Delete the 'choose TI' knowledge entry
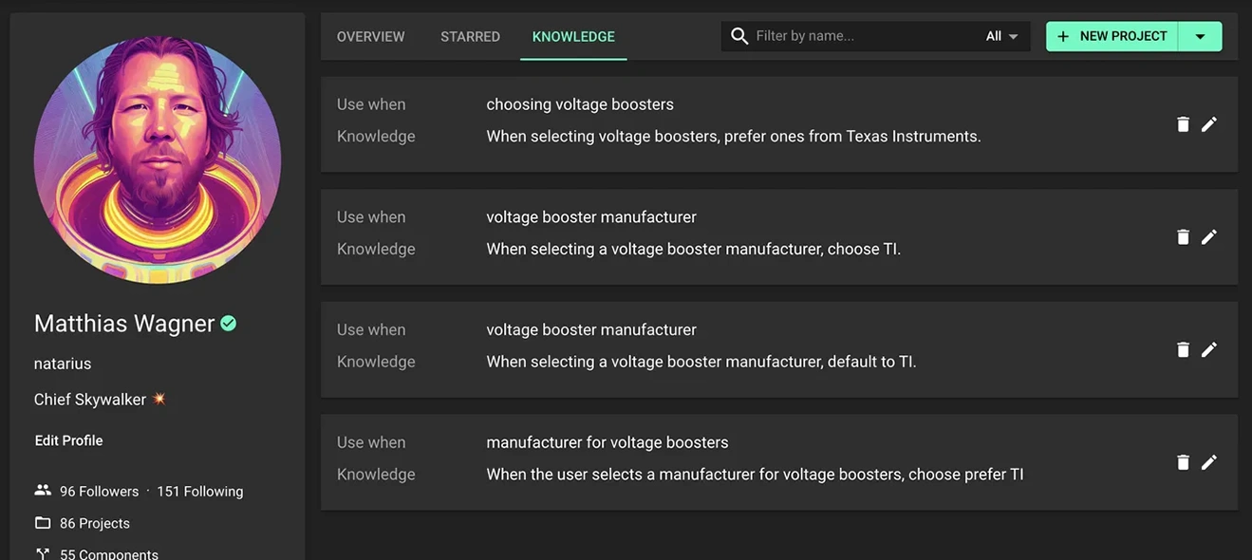1252x560 pixels. [1183, 237]
